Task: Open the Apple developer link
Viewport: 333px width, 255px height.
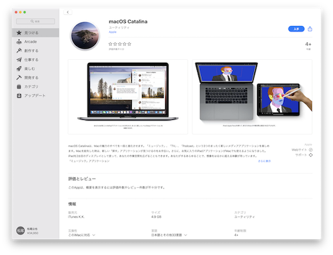Action: (113, 32)
